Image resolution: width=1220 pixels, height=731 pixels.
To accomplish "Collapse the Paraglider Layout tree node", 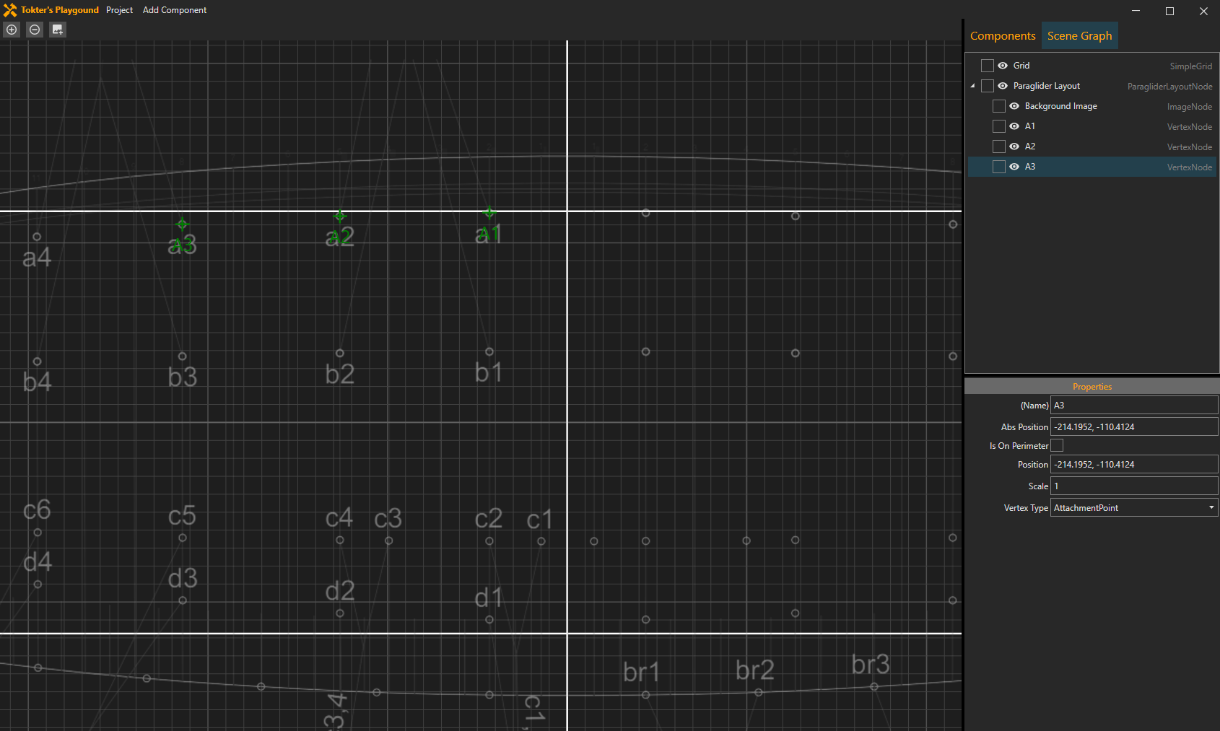I will pyautogui.click(x=973, y=86).
